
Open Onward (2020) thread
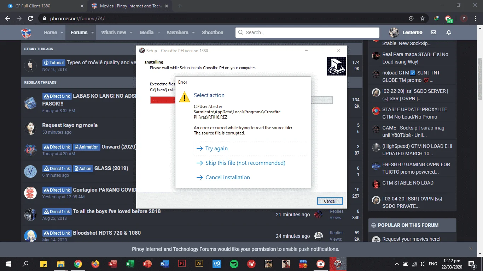119,147
